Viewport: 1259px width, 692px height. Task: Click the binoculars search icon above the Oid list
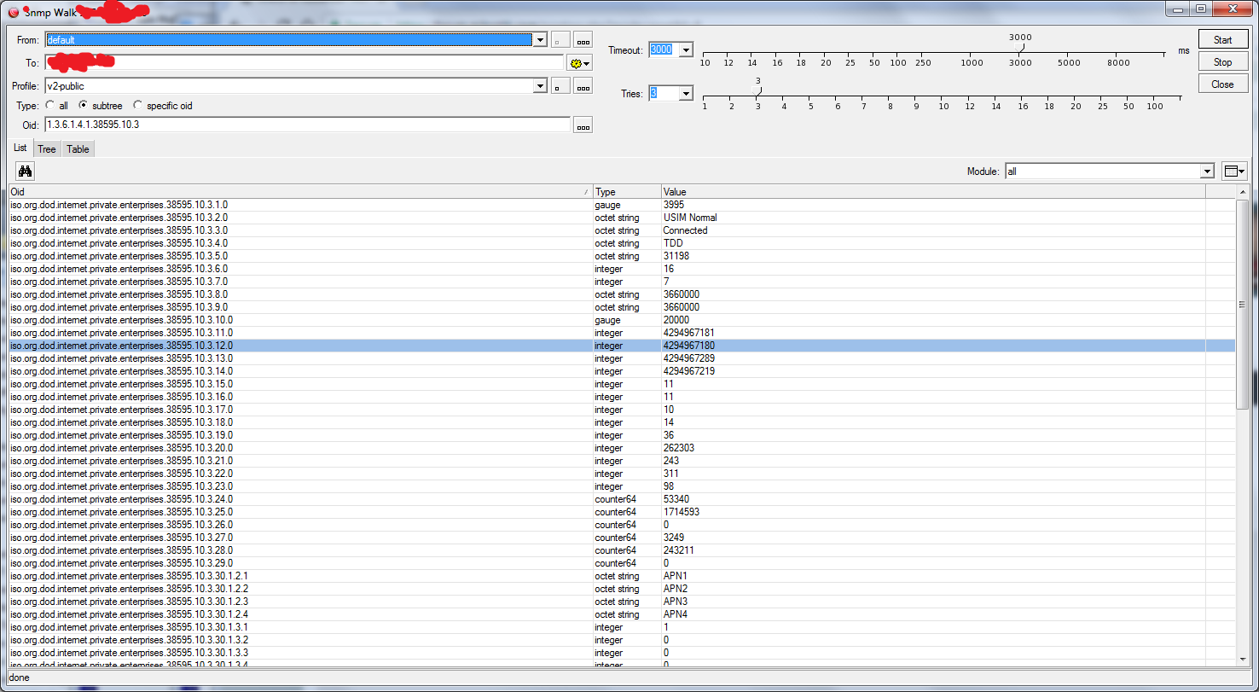coord(24,171)
